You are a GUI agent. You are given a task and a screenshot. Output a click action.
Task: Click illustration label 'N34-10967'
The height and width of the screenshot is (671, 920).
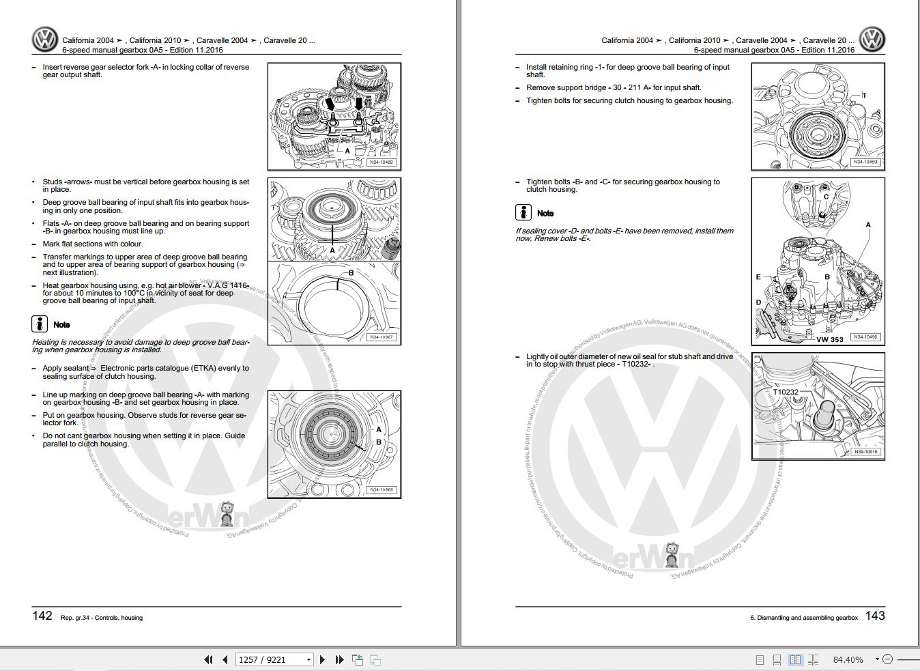pyautogui.click(x=382, y=337)
